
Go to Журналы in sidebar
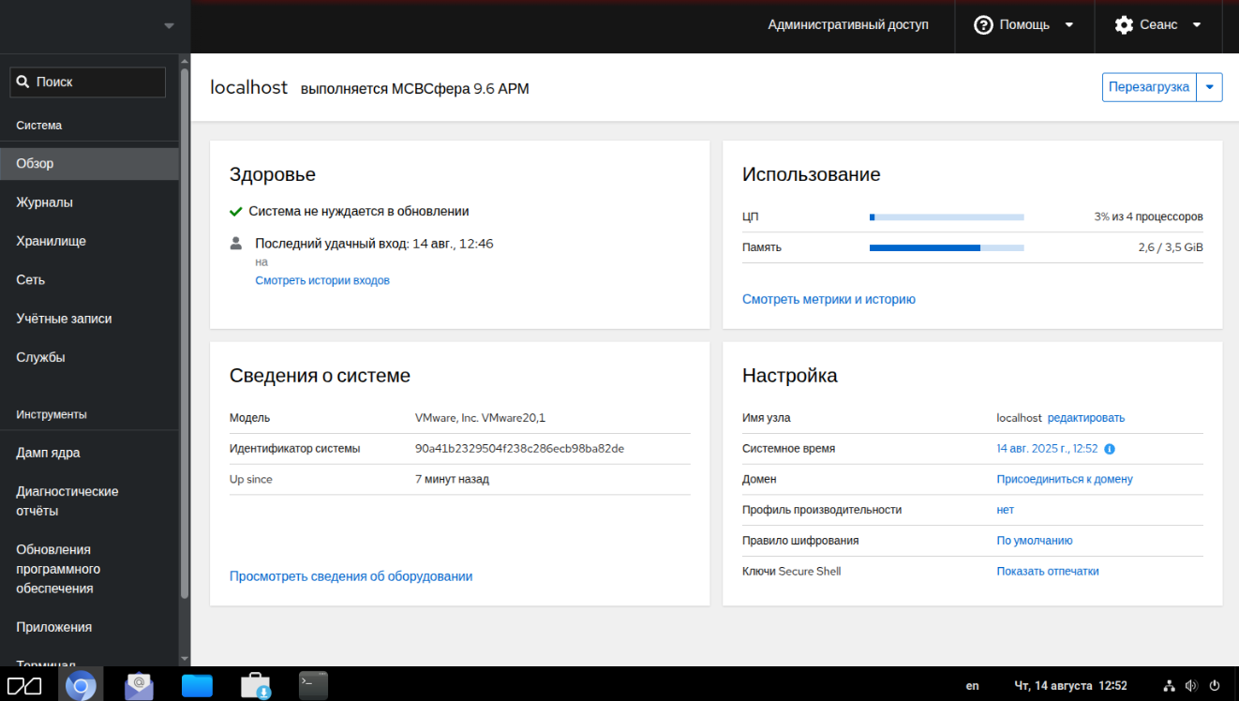44,202
